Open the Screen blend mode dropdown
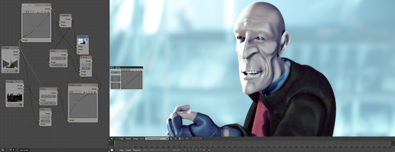This screenshot has height=152, width=395. [86, 65]
